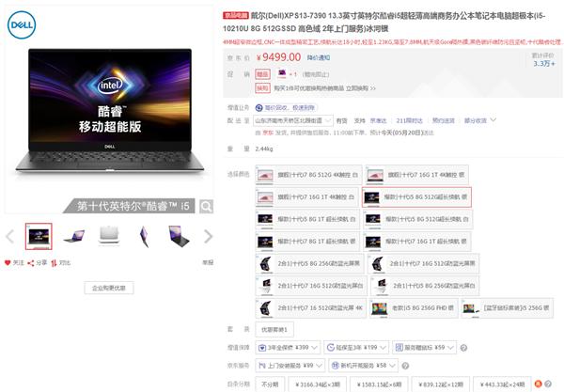Click the red heart 关注 follow icon
The width and height of the screenshot is (564, 392).
8,263
